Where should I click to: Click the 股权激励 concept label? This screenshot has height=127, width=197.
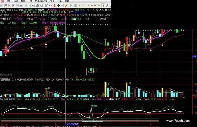[54, 23]
